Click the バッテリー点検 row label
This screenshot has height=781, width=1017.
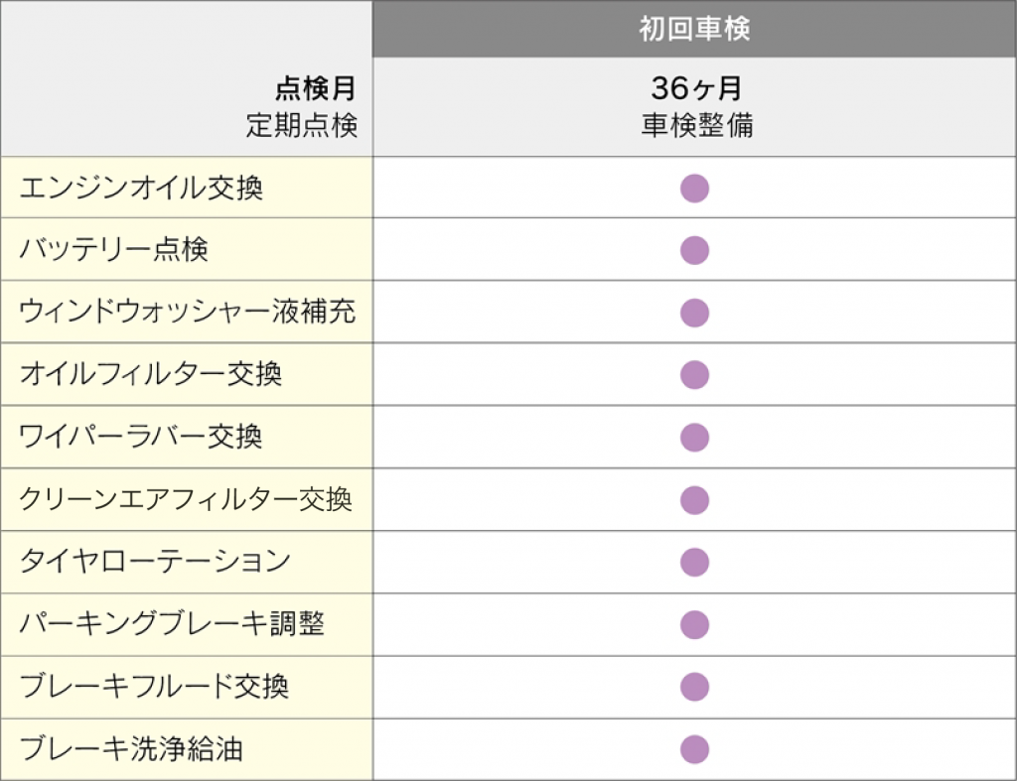[113, 249]
